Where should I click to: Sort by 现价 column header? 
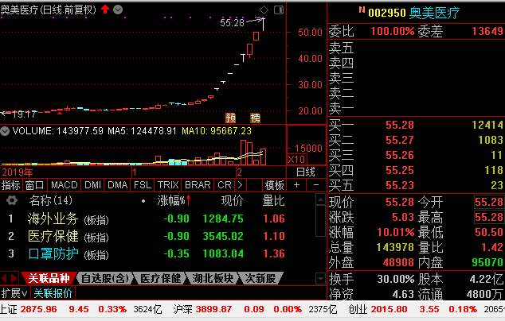point(233,201)
